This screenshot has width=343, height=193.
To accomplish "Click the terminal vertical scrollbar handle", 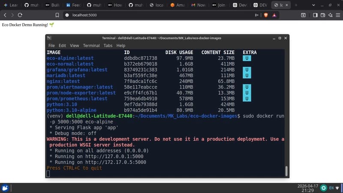I will coord(286,171).
